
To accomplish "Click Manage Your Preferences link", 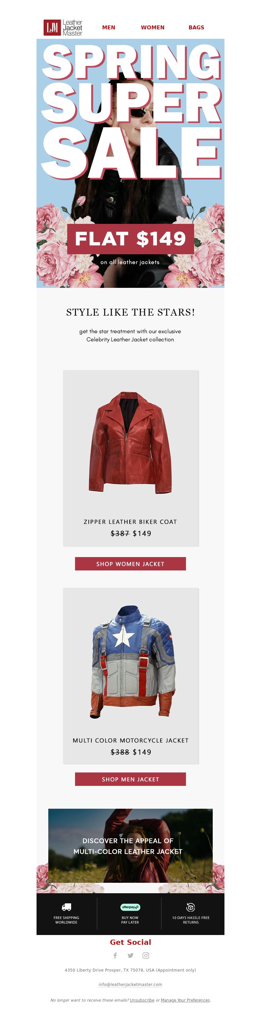I will pyautogui.click(x=185, y=1000).
